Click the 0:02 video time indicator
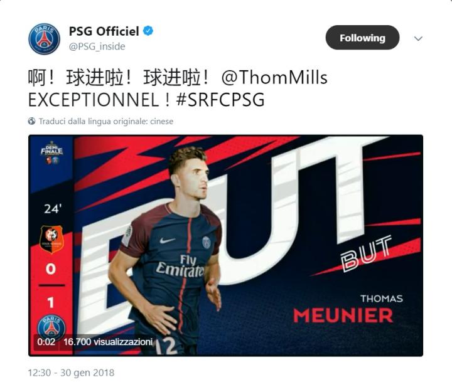 click(x=46, y=342)
